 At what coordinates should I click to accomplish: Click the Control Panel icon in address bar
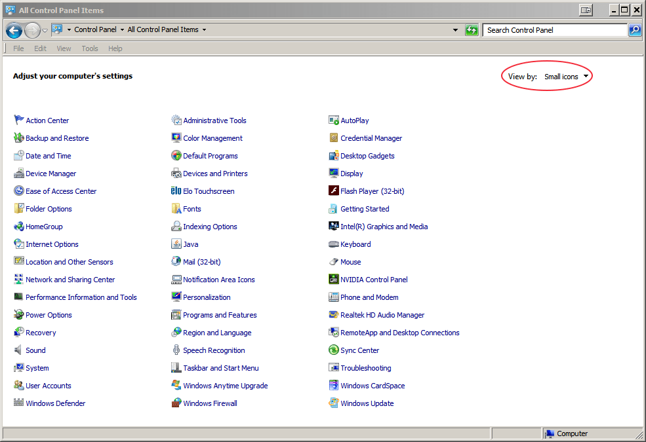pyautogui.click(x=57, y=29)
